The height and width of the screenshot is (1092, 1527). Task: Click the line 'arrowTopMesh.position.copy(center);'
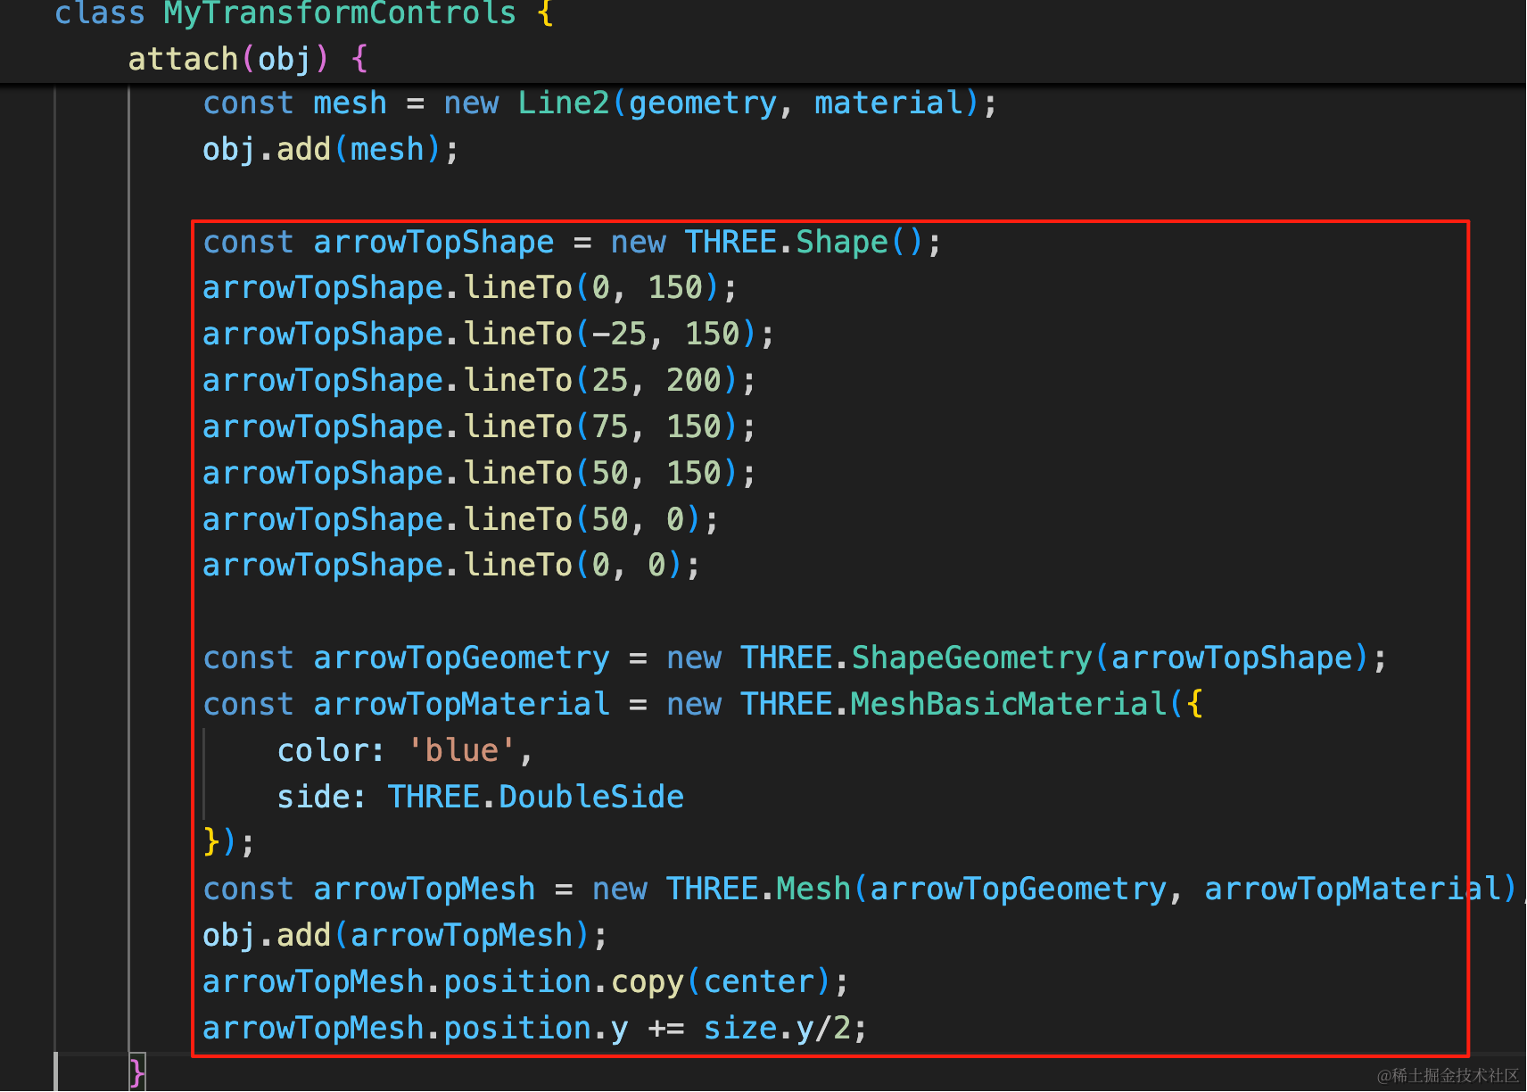pos(525,982)
